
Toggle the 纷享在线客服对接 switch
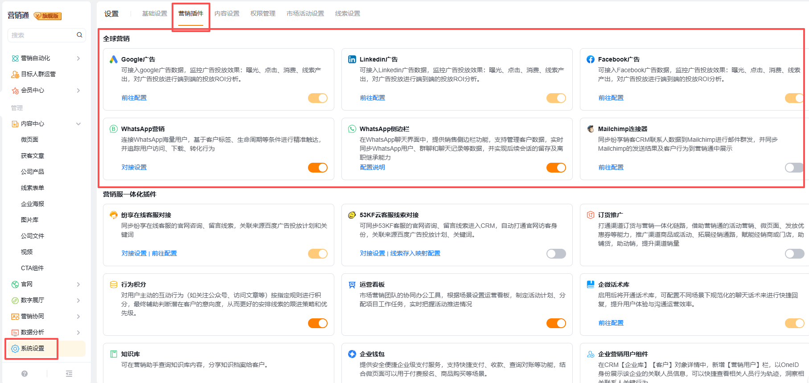(x=318, y=254)
